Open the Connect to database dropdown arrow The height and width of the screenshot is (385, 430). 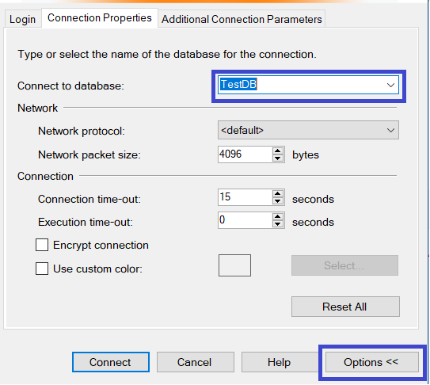(x=390, y=85)
